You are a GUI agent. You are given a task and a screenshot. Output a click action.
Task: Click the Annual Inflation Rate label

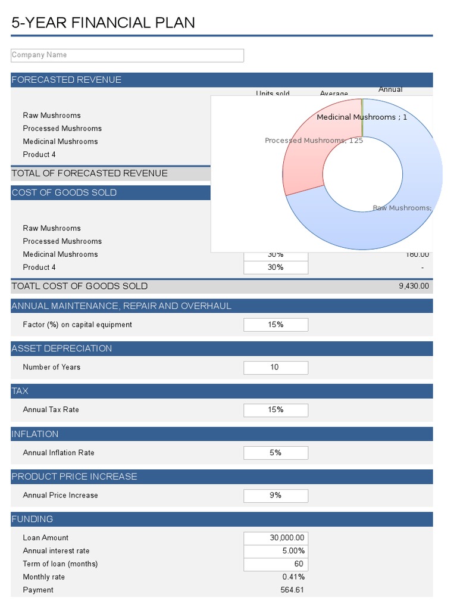[x=59, y=453]
